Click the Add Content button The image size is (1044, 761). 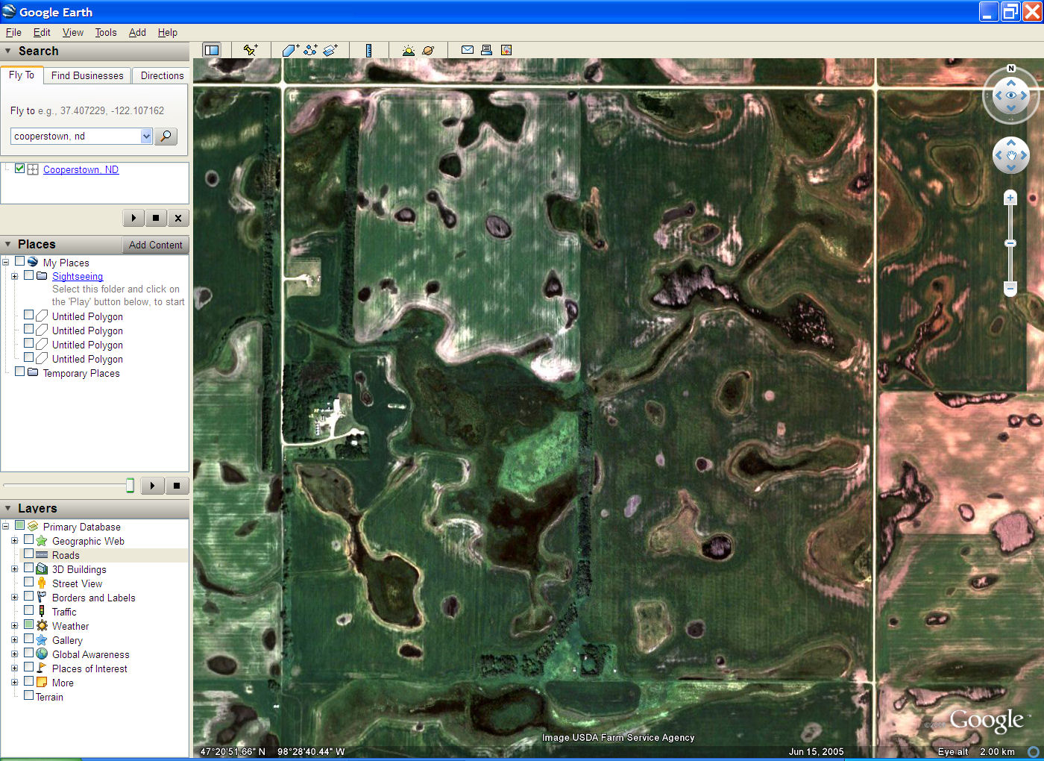[155, 245]
